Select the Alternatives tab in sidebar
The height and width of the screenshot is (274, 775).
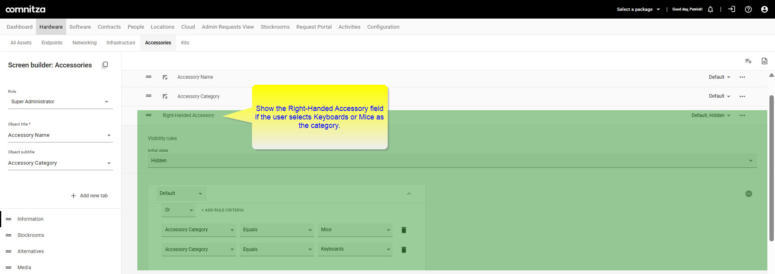[x=31, y=251]
